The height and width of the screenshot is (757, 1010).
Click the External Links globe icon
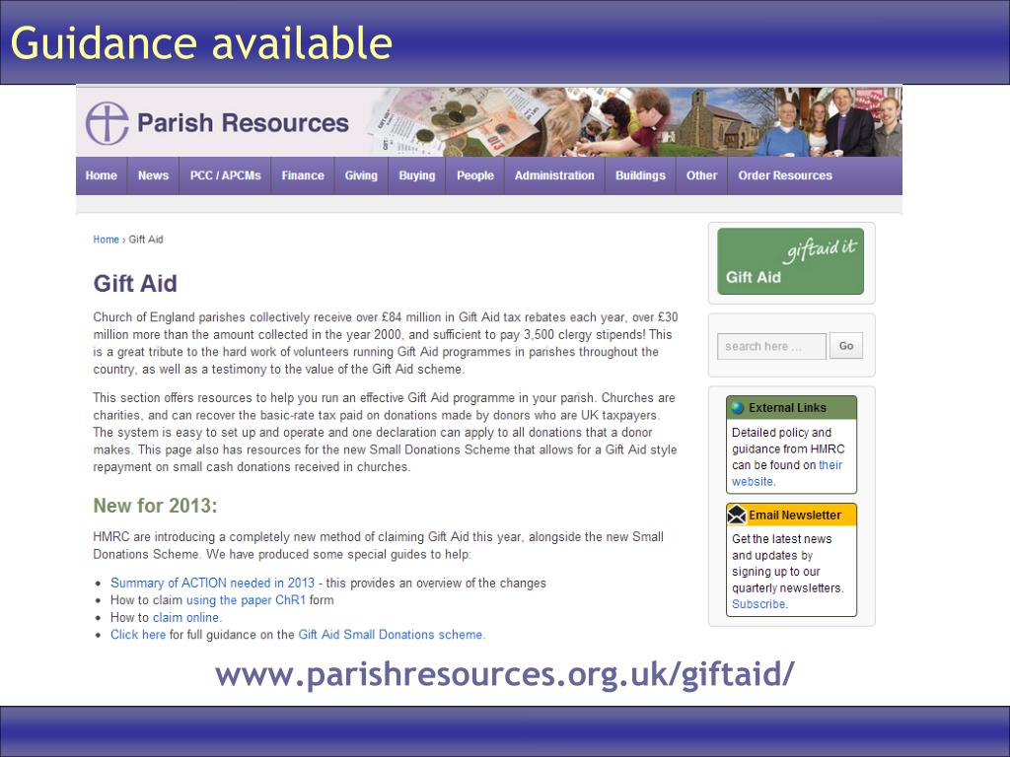click(738, 407)
